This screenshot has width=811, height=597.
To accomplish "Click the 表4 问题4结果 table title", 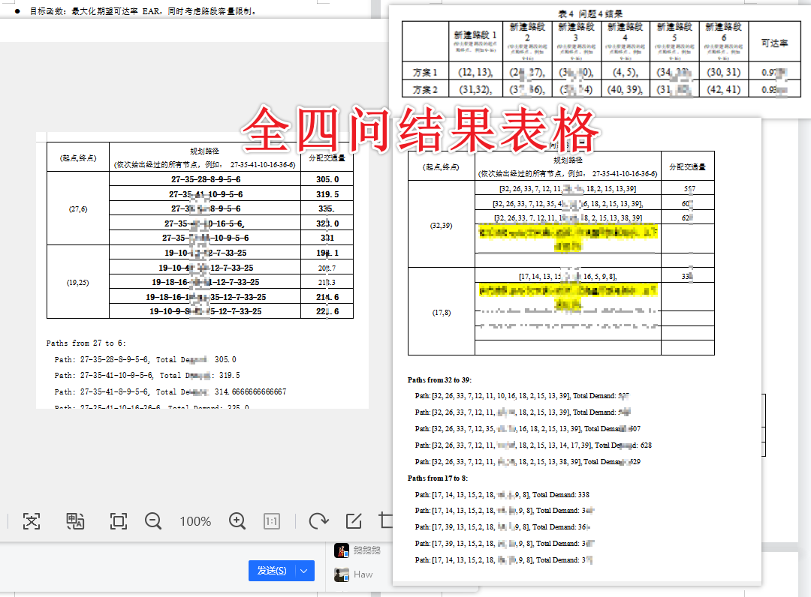I will click(590, 14).
